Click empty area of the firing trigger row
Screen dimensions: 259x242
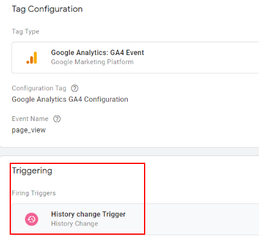click(x=202, y=219)
